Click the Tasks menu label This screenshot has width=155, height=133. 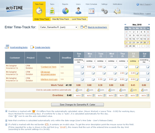click(x=52, y=4)
